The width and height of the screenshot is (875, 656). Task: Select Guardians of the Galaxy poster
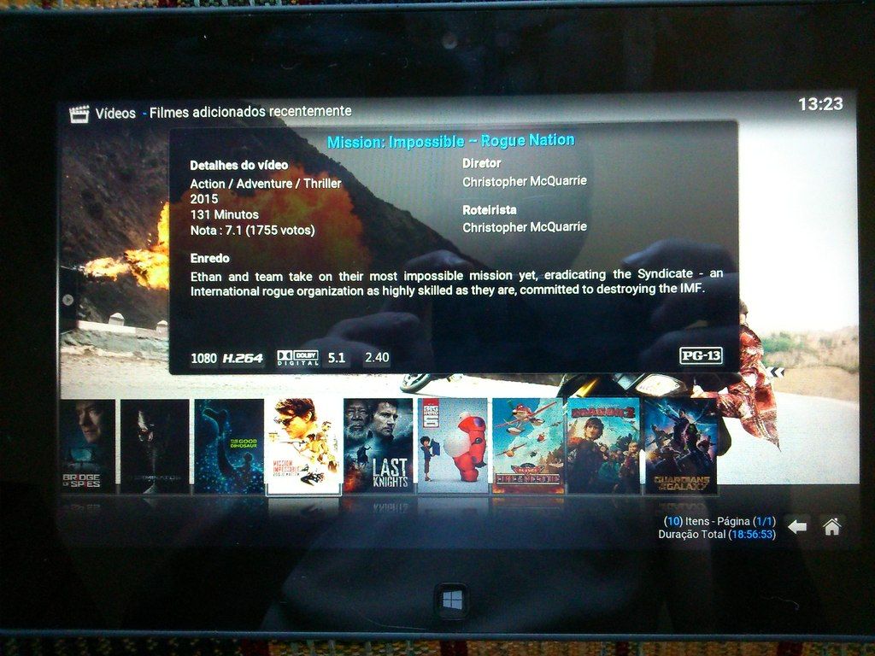click(x=680, y=446)
